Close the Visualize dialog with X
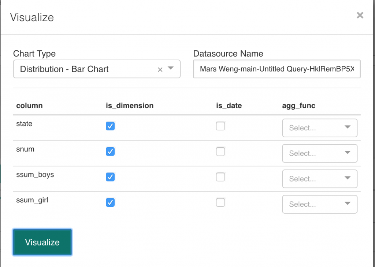 [360, 15]
